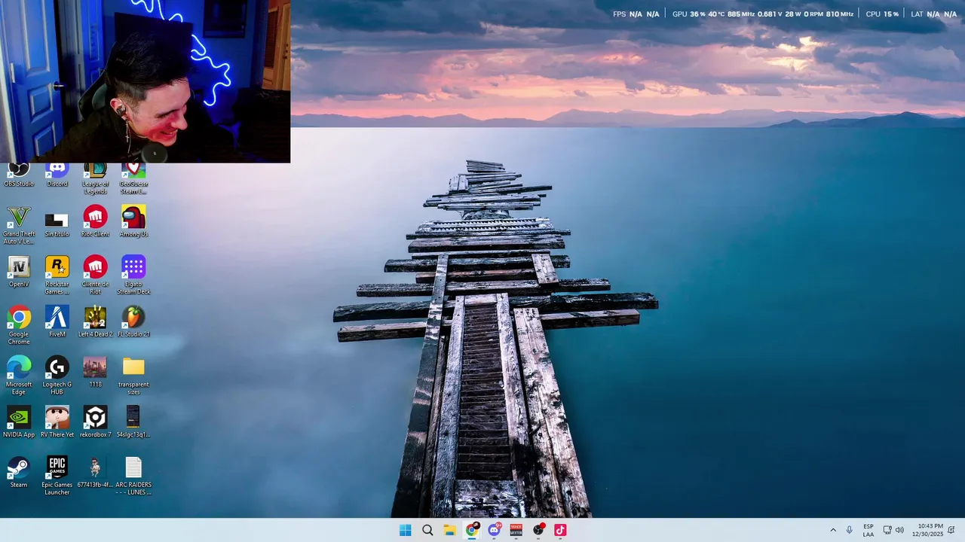Viewport: 965px width, 542px height.
Task: Click the microphone tray icon
Action: [x=850, y=530]
